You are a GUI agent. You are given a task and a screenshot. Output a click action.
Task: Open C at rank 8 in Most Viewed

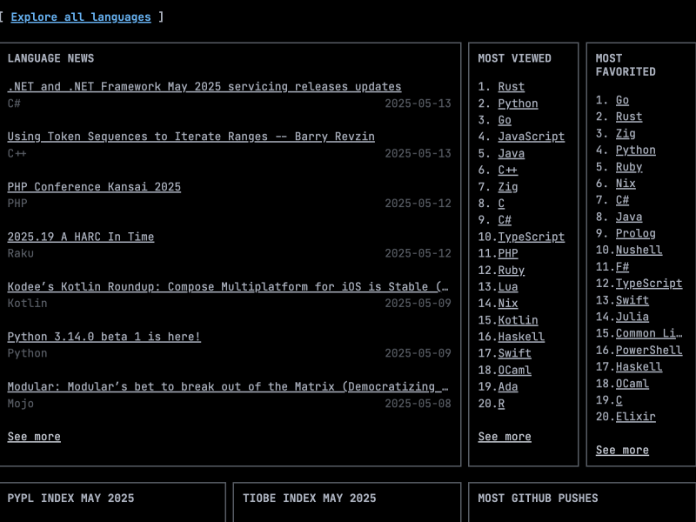[501, 204]
